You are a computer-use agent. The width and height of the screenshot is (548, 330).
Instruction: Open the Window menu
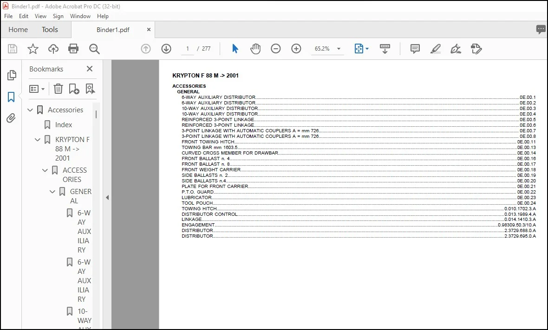(x=80, y=16)
